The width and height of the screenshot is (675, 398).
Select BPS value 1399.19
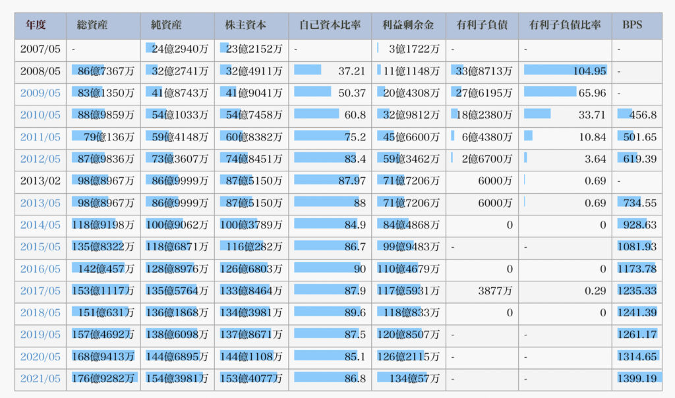637,378
